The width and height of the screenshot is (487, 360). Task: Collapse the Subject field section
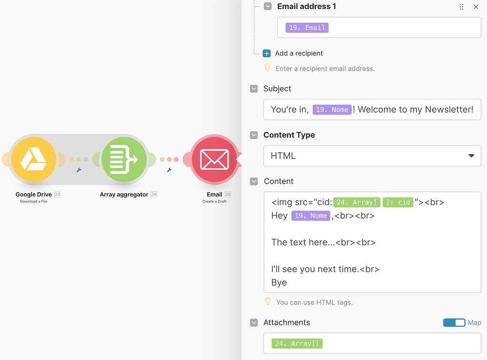pyautogui.click(x=254, y=89)
